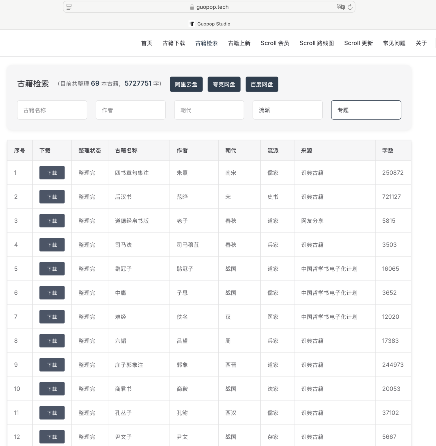Viewport: 436px width, 446px height.
Task: Download 四书章句集注 in row 1
Action: 52,173
